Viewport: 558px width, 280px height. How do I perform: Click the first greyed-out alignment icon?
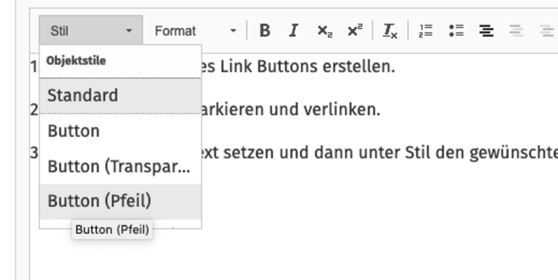pyautogui.click(x=516, y=31)
